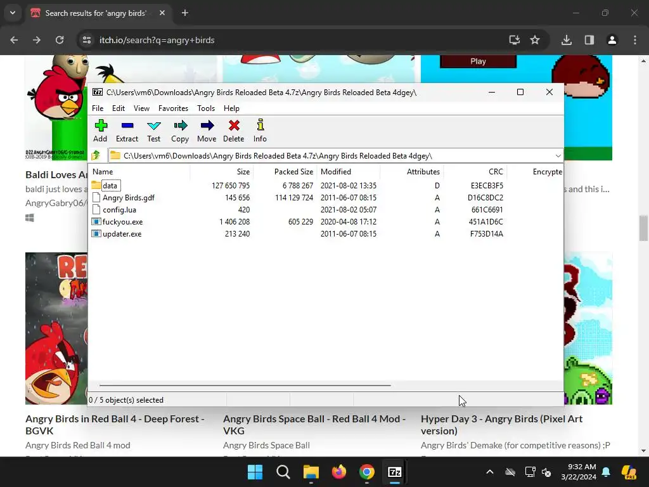Open Firefox from the taskbar
Screen dimensions: 649x487
click(339, 472)
